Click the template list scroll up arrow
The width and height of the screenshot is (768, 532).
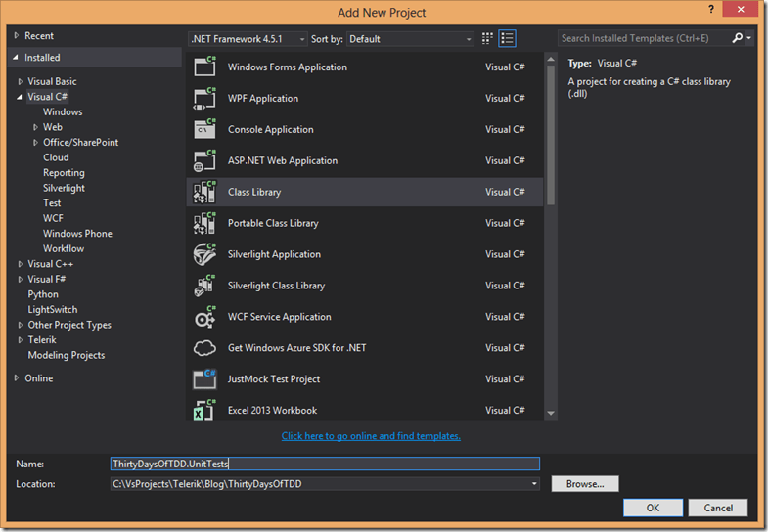point(551,60)
